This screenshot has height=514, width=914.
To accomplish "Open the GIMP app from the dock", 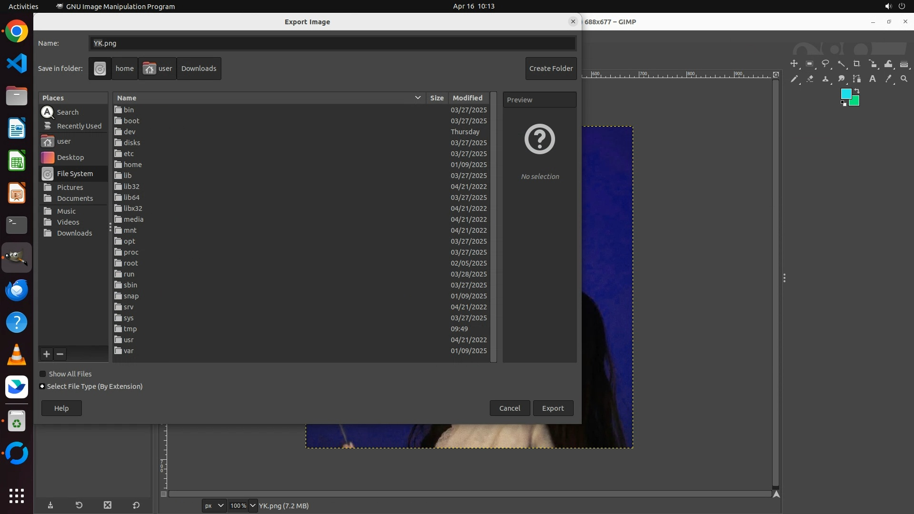I will point(17,257).
